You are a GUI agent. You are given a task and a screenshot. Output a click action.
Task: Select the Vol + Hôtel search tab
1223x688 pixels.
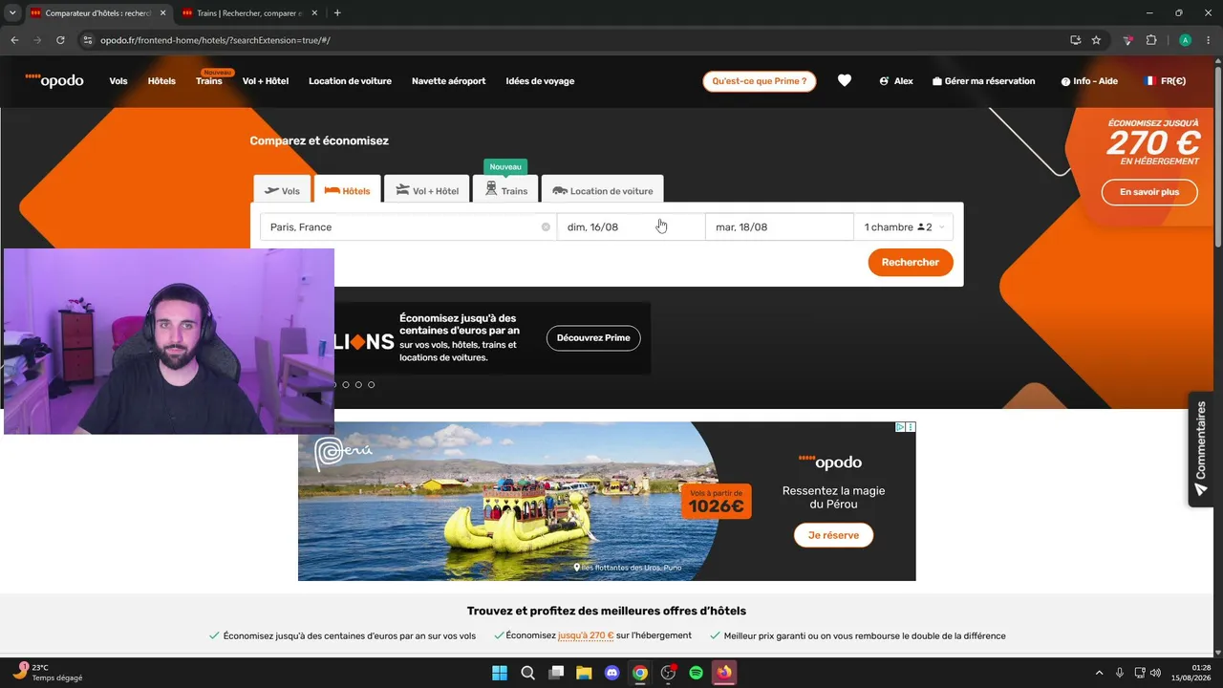pyautogui.click(x=427, y=190)
